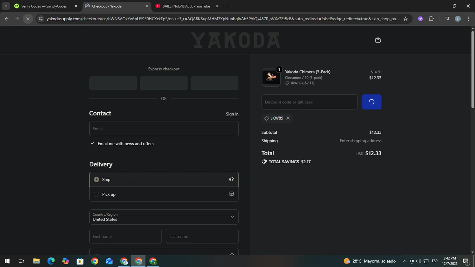Stop loading the page
Image resolution: width=475 pixels, height=267 pixels.
click(x=28, y=19)
